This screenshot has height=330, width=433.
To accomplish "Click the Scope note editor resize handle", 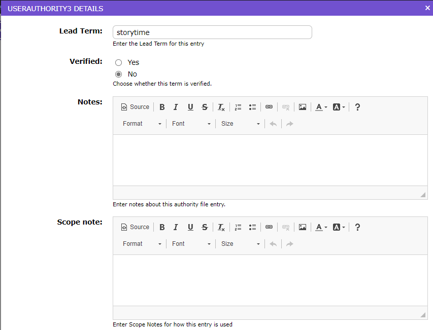I will coord(423,315).
